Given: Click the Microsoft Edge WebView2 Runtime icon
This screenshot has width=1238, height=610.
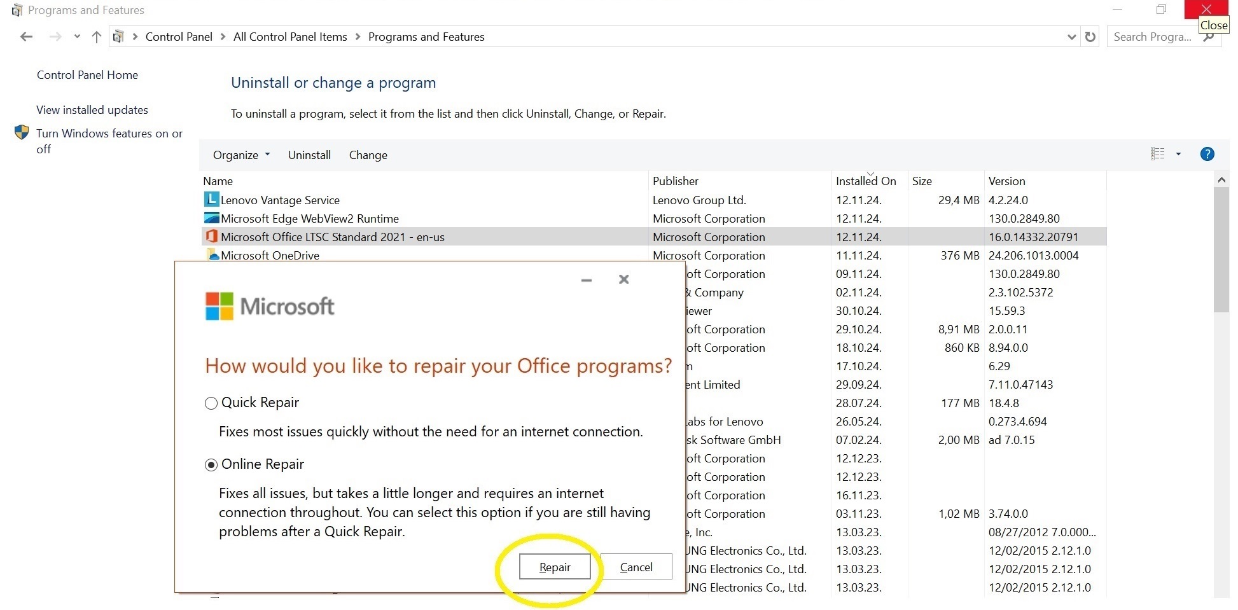Looking at the screenshot, I should pyautogui.click(x=211, y=218).
